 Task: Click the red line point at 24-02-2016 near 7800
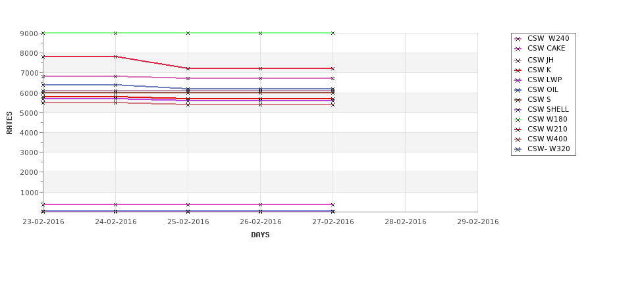pos(115,57)
